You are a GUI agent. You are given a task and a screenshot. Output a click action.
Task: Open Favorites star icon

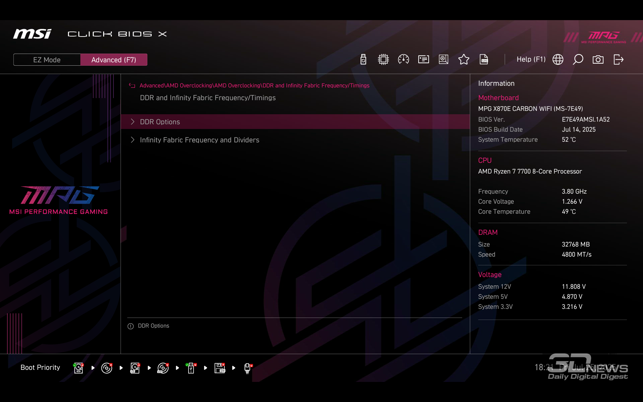(x=464, y=60)
